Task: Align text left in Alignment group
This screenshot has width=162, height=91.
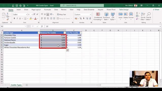Action: (42, 18)
